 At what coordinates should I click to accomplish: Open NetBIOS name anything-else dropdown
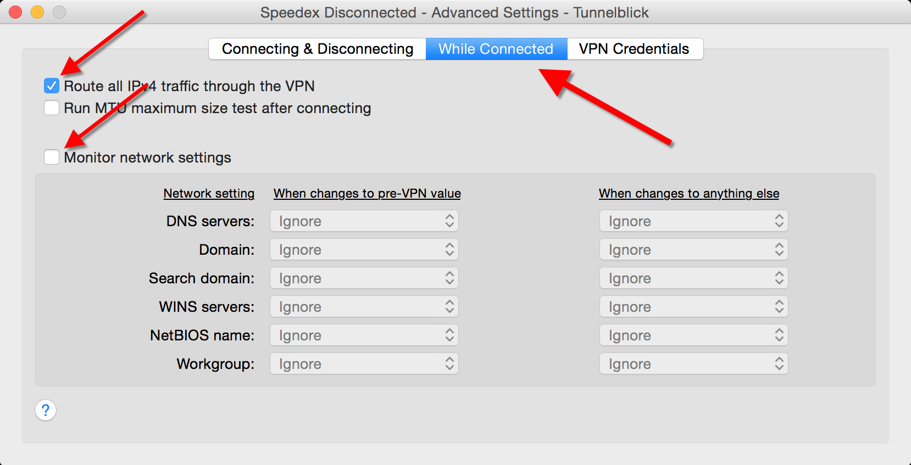point(693,335)
